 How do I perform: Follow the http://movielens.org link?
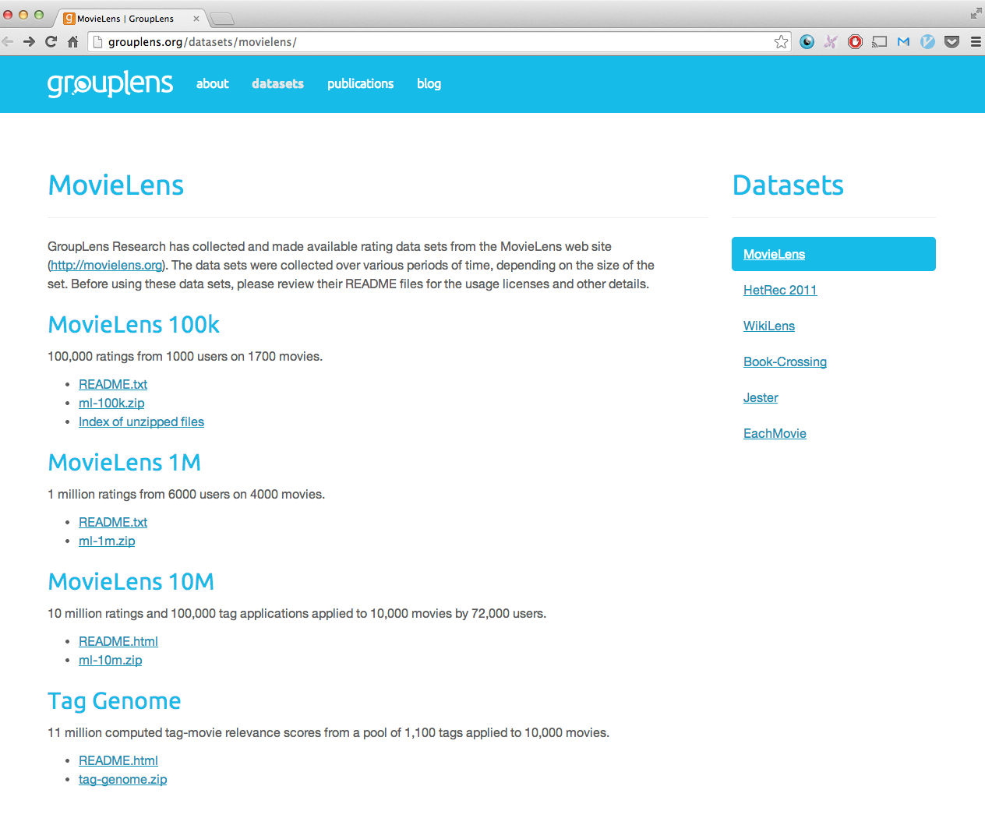pyautogui.click(x=106, y=265)
